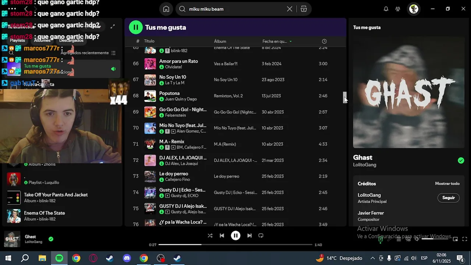Click 'Mostrar todo' in Créditos
This screenshot has width=471, height=265.
(447, 184)
